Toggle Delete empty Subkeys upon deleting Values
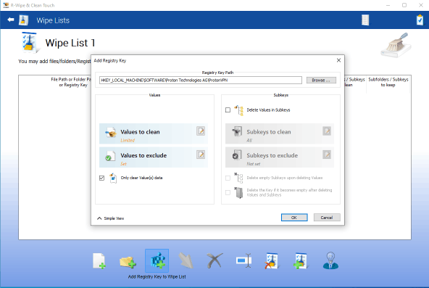Screen dimensions: 429x288 pyautogui.click(x=228, y=178)
